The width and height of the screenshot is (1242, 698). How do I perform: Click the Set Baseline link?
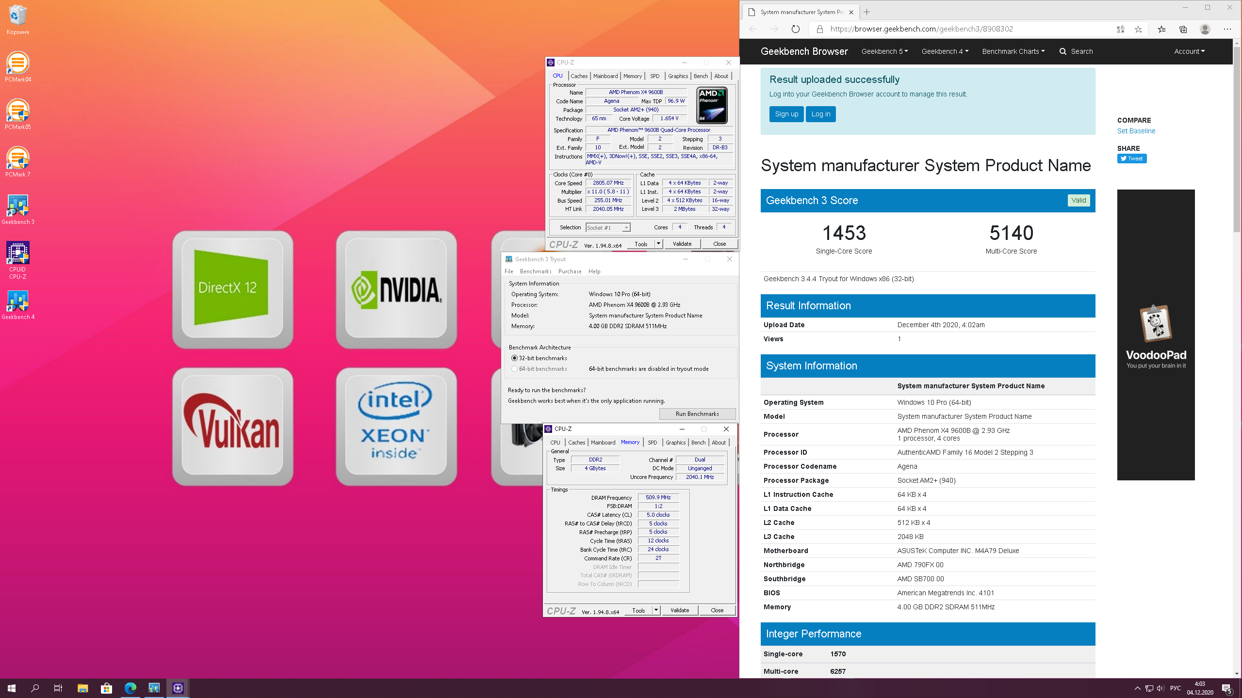(1136, 131)
